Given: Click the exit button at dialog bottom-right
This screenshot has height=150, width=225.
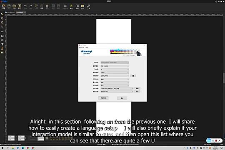Looking at the screenshot, I should click(122, 98).
